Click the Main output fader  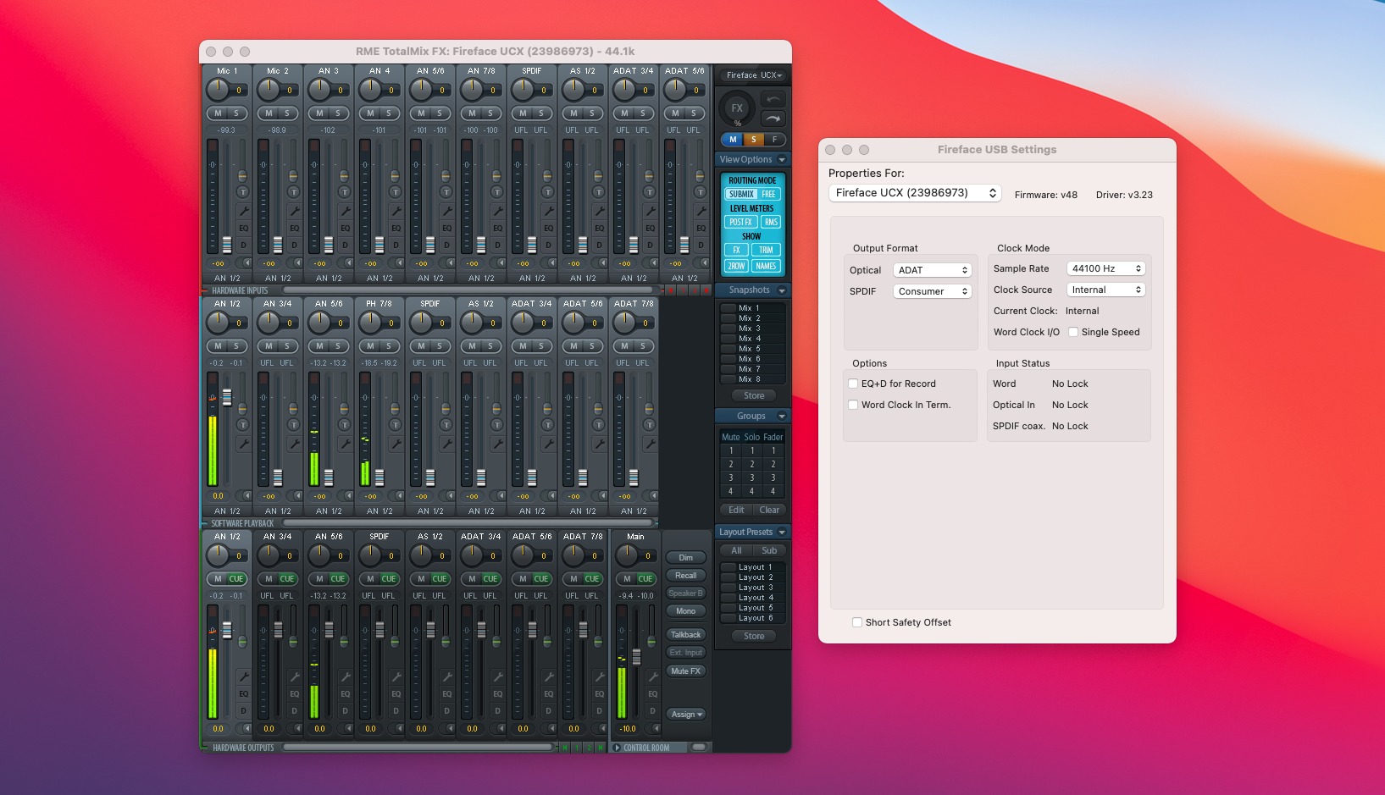636,657
